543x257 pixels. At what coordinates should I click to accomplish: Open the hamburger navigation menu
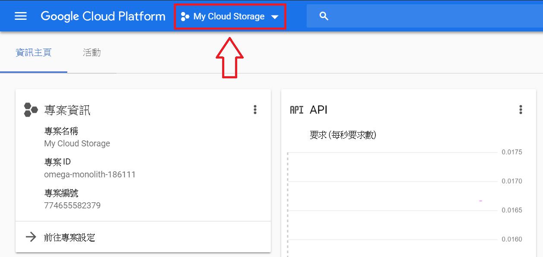(21, 16)
